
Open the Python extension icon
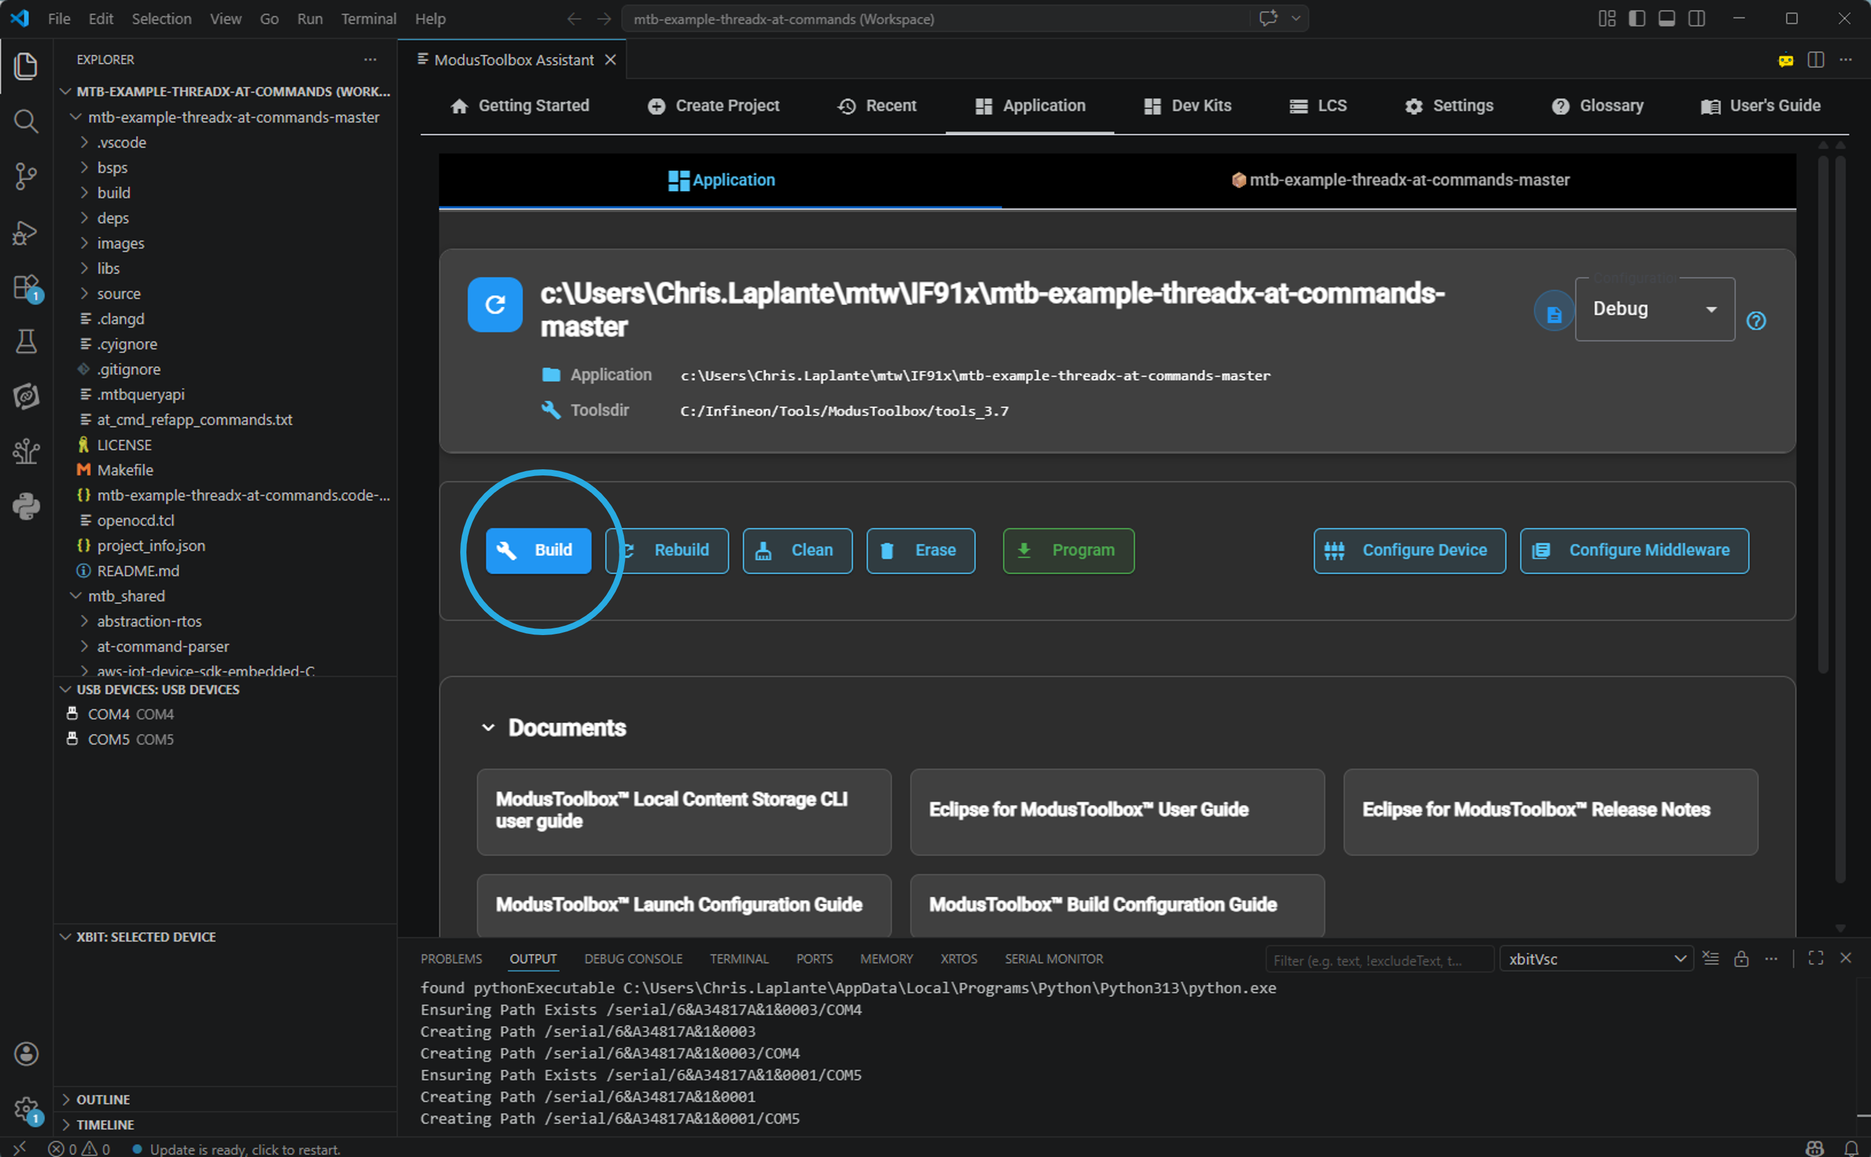[x=26, y=506]
